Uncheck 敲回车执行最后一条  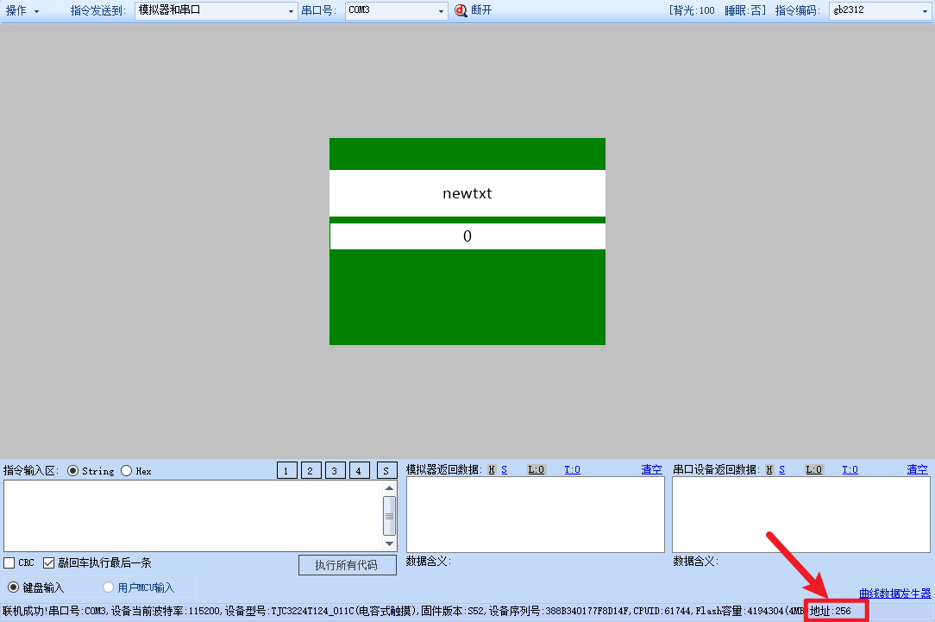(x=48, y=562)
